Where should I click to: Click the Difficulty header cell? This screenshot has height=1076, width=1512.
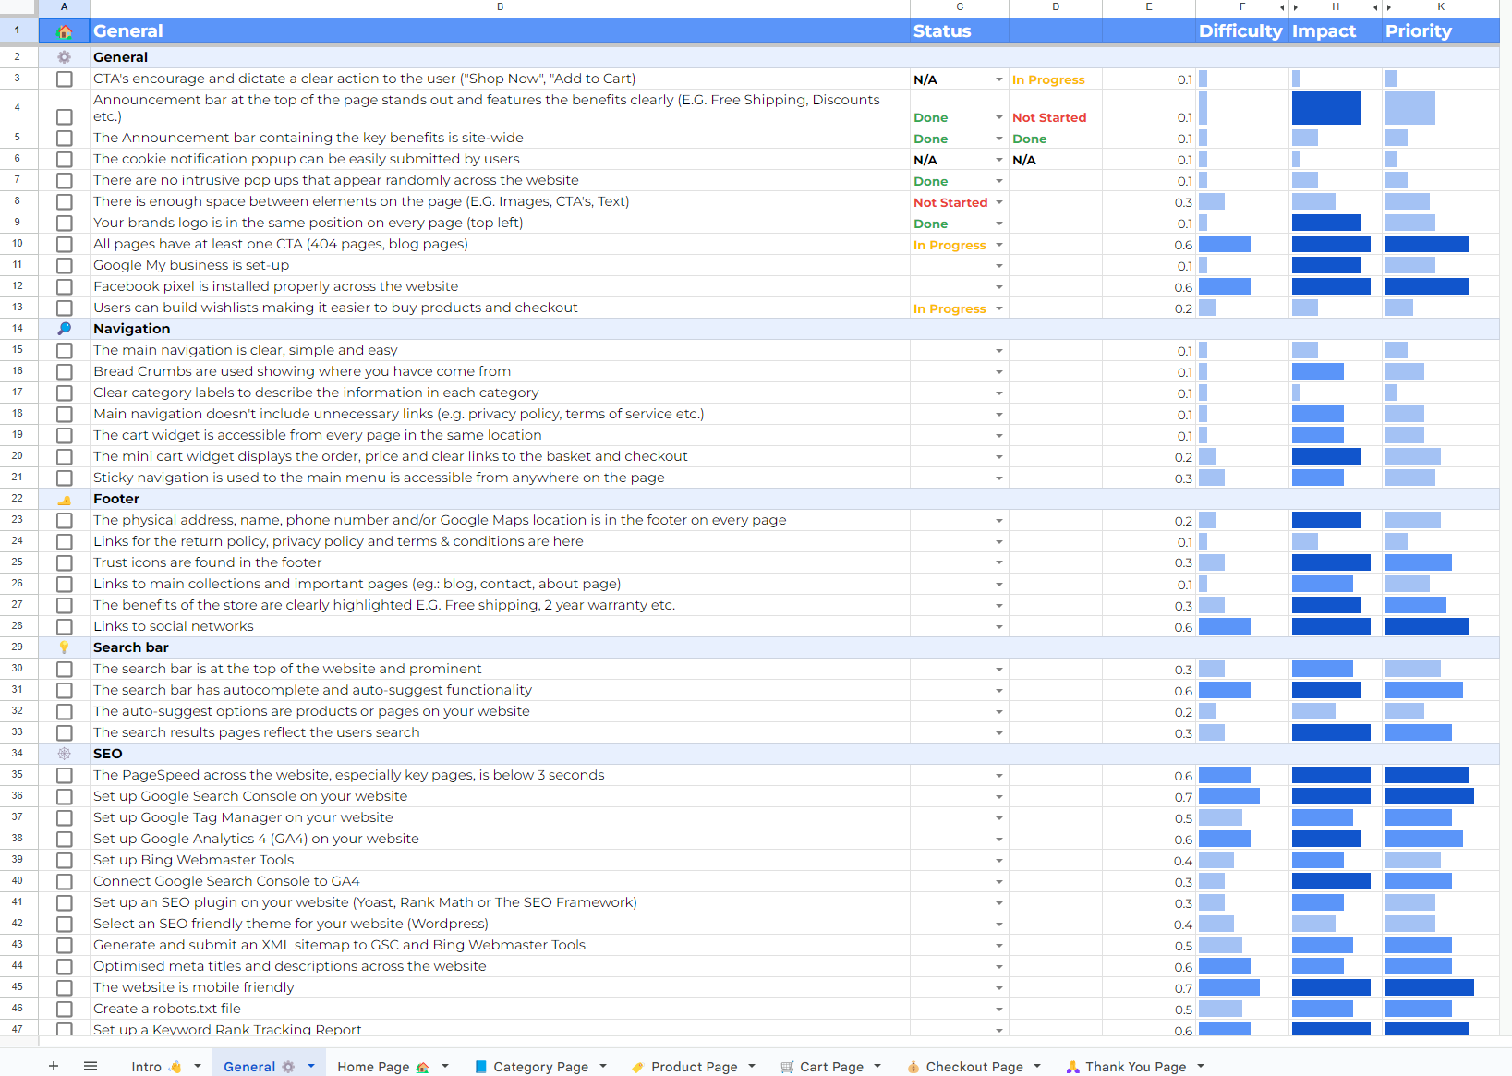pyautogui.click(x=1241, y=30)
